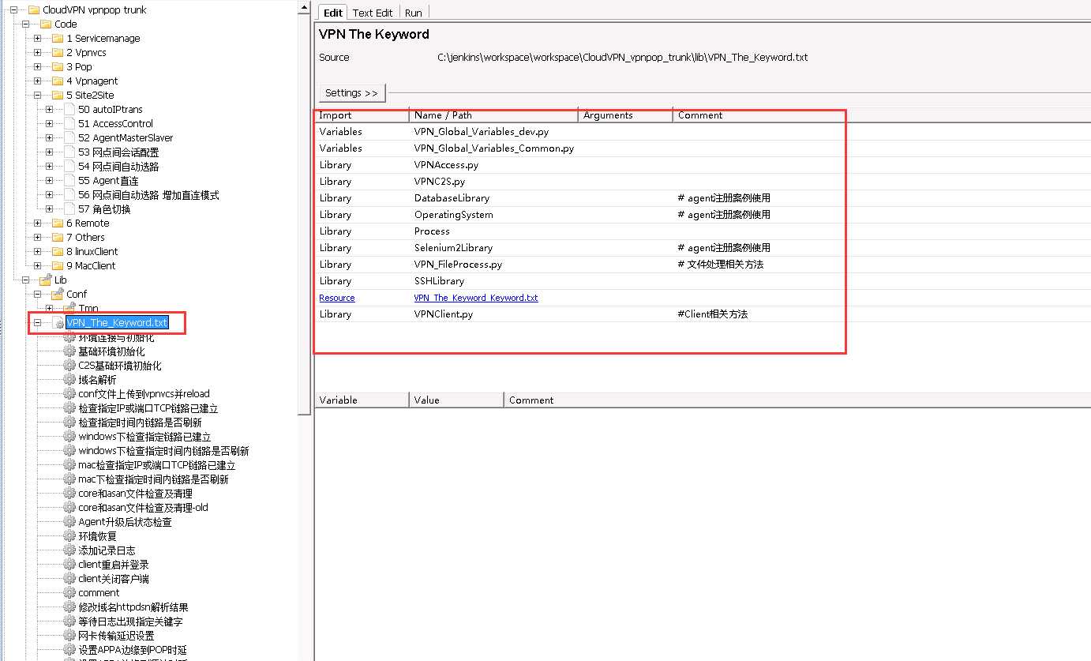Click the gear icon beside 等待日志出现指定关键字
The image size is (1091, 661).
[x=69, y=622]
